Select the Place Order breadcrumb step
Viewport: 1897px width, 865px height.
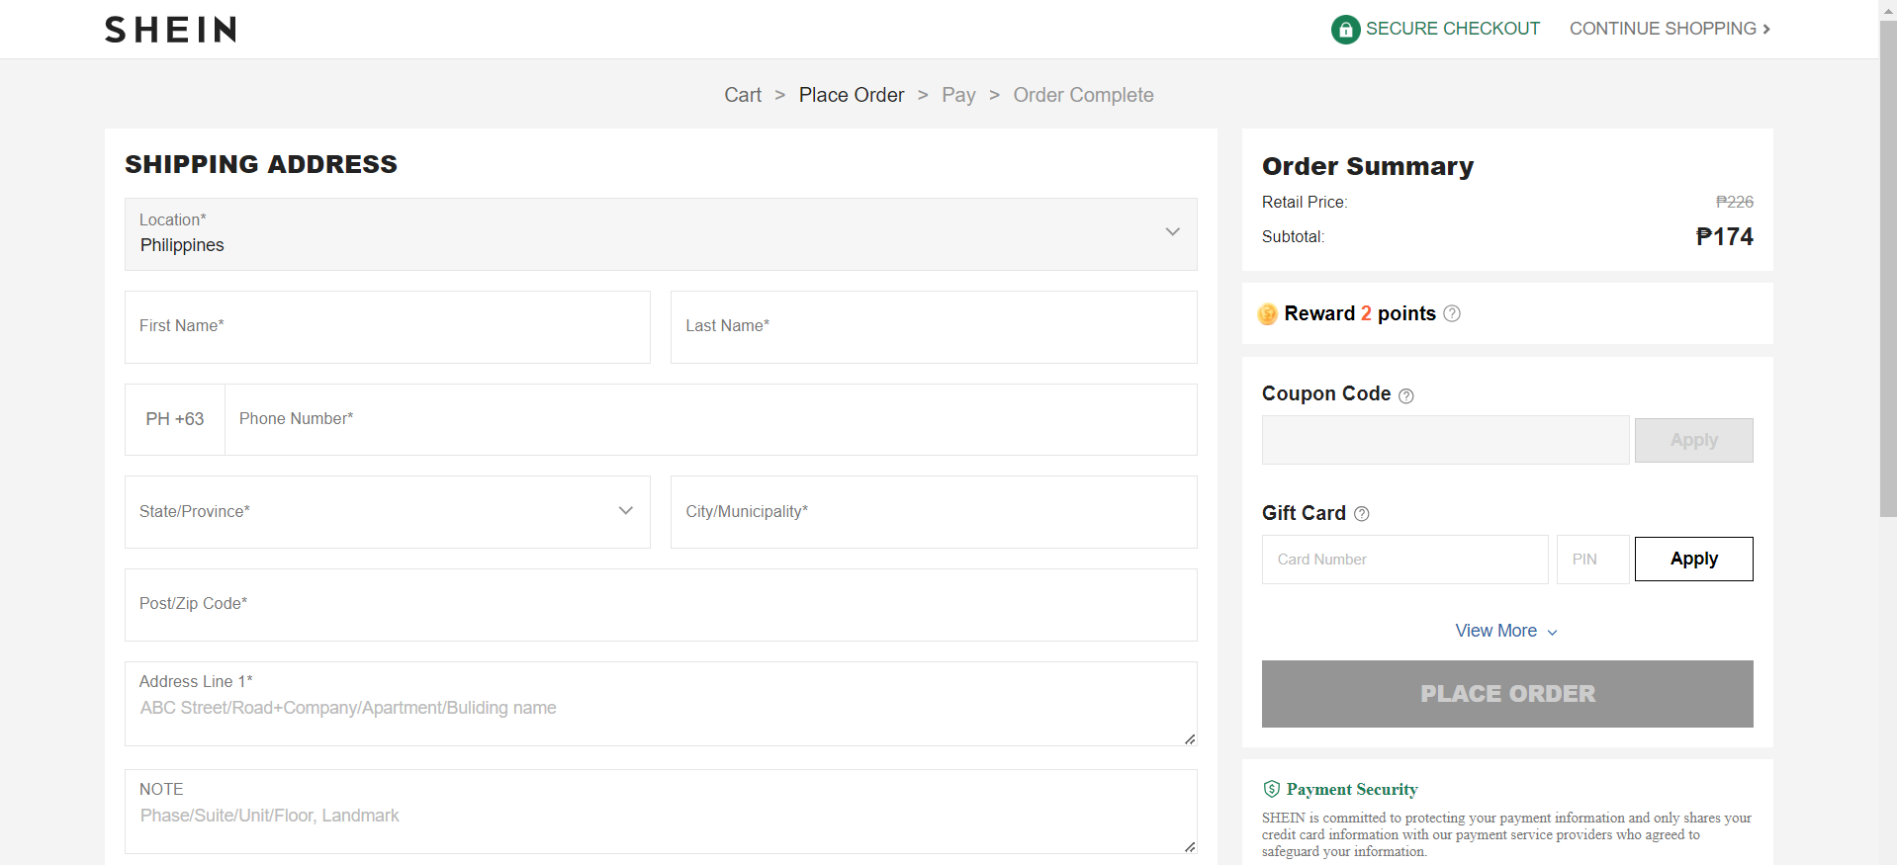[852, 95]
